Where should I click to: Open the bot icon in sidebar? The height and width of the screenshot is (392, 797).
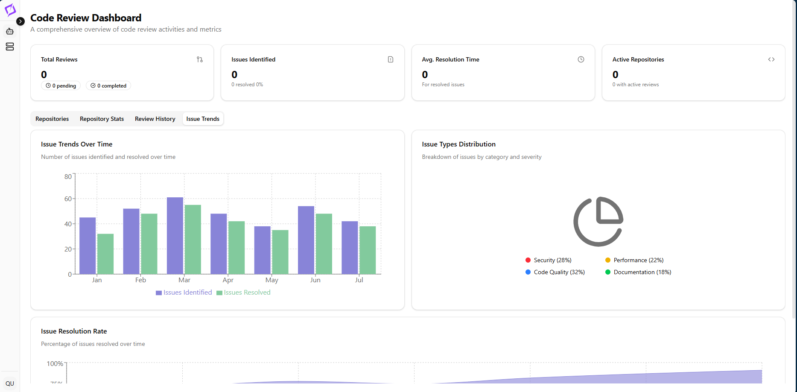10,31
